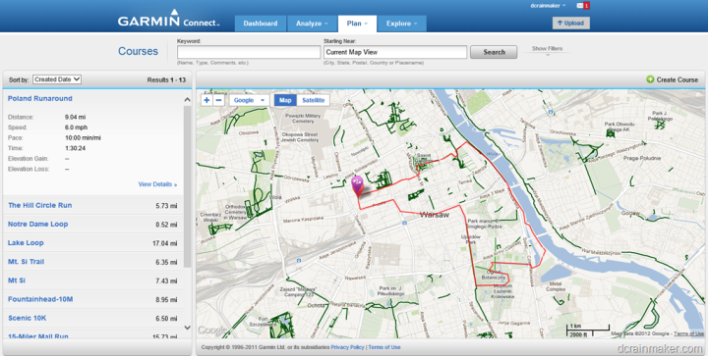Viewport: 708px width, 356px height.
Task: Open the Sort by Created Date dropdown
Action: point(57,79)
